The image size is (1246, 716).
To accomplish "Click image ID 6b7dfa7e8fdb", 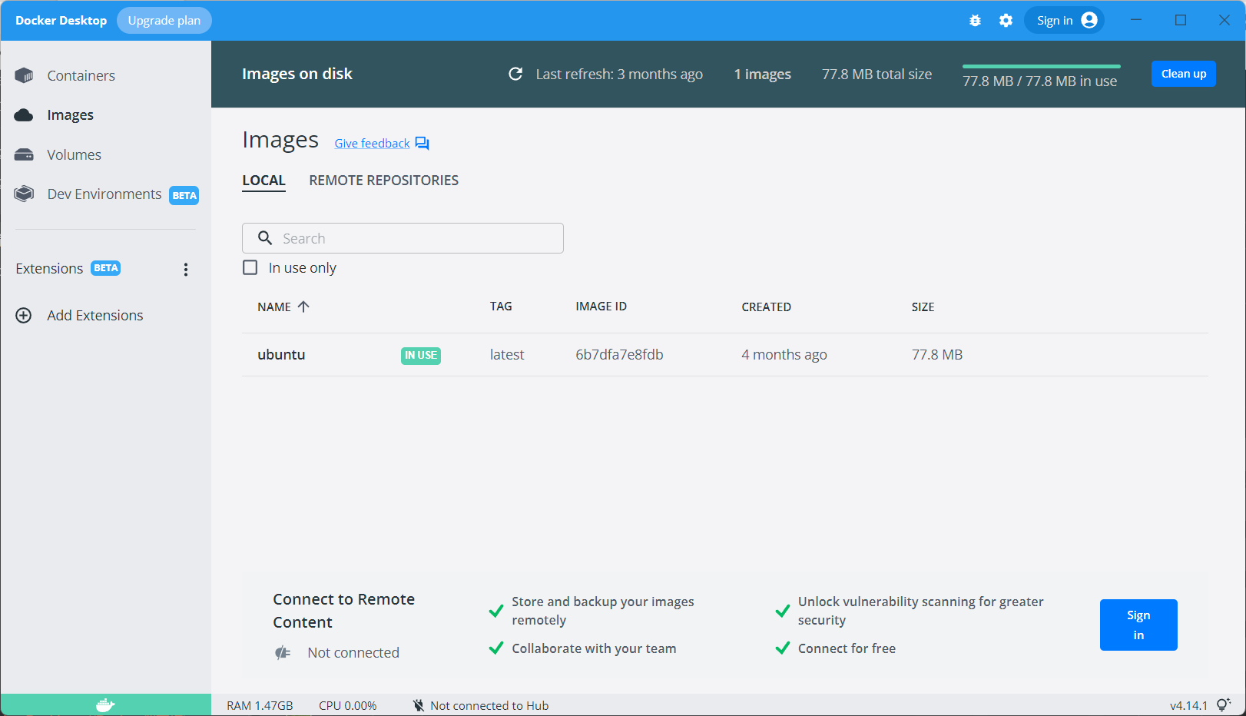I will click(x=619, y=355).
